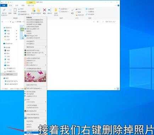Select the green image file thumbnail in the file list
154x135 pixels.
pyautogui.click(x=22, y=29)
